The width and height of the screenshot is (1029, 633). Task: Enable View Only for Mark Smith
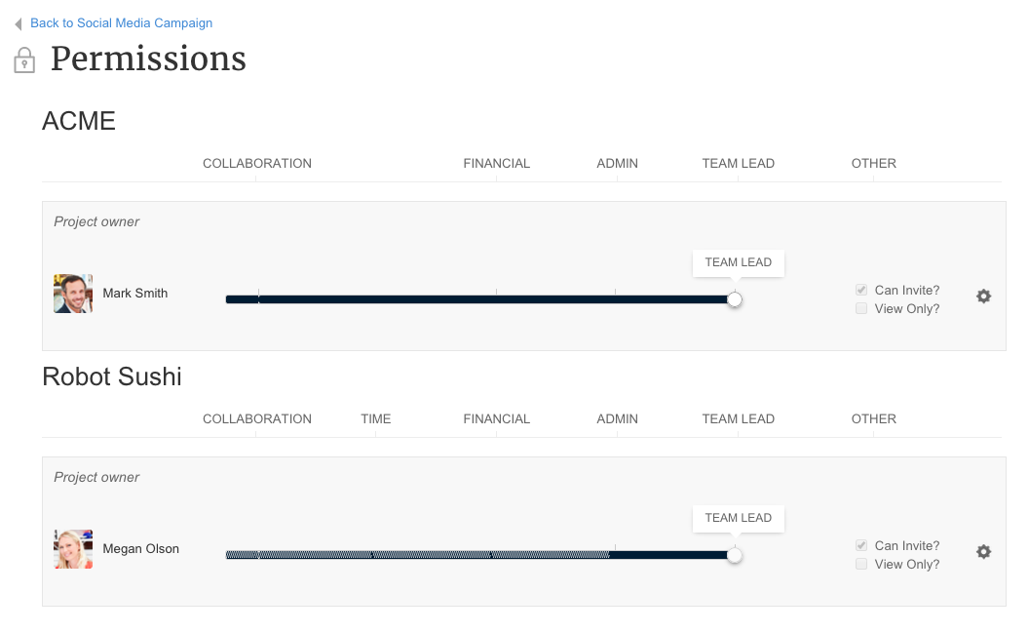pos(861,308)
